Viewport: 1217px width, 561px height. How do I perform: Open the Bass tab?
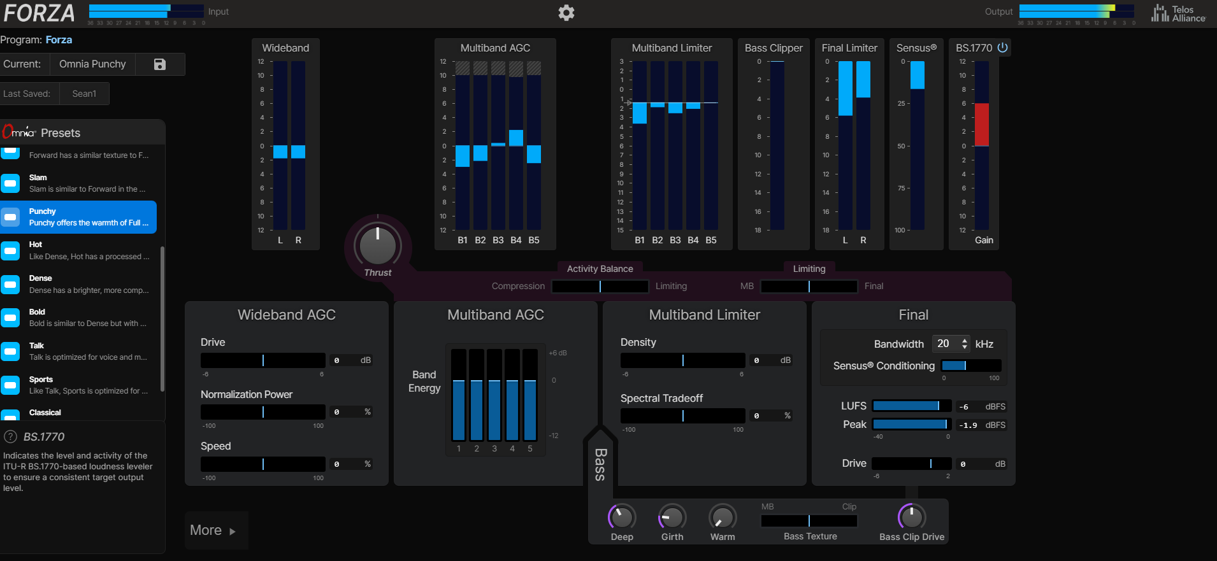(x=600, y=464)
